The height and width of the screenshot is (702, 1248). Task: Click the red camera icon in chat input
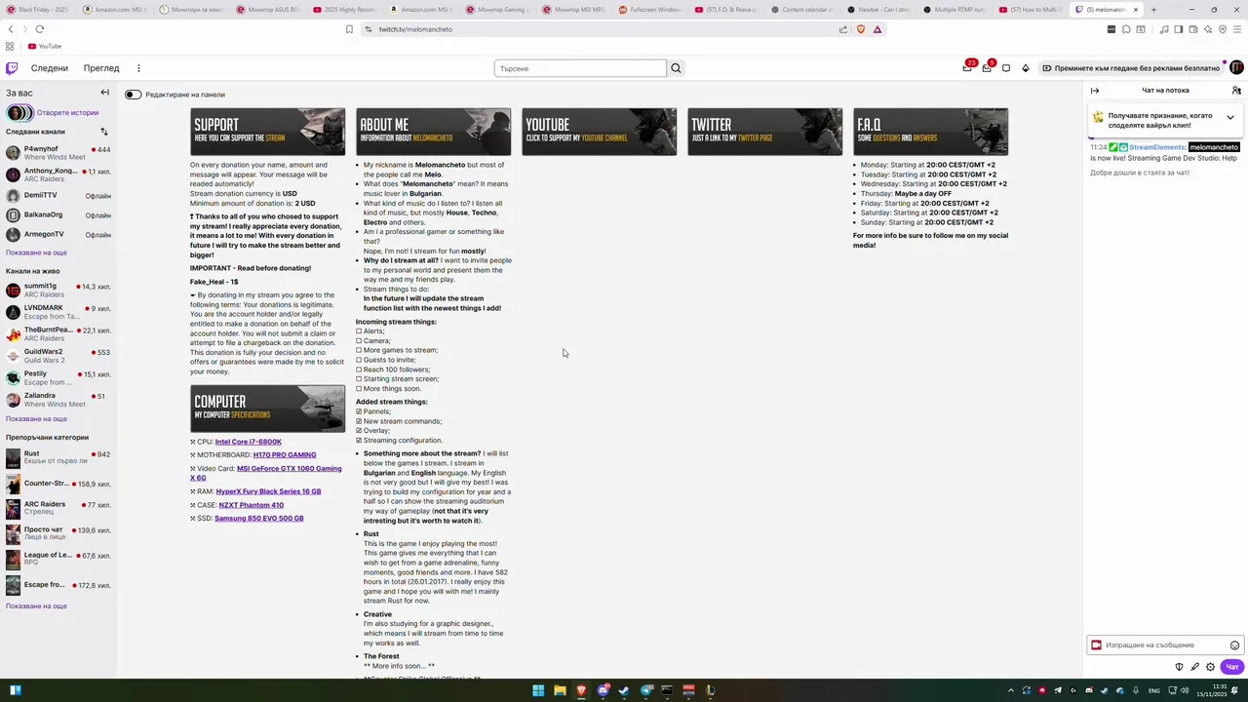click(x=1096, y=645)
